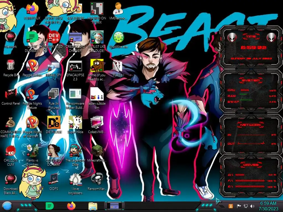283x212 pixels.
Task: Open the Start menu orb
Action: coord(7,206)
